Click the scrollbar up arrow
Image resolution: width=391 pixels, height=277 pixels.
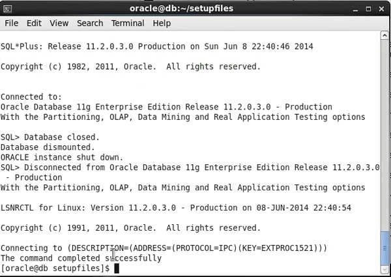click(384, 36)
